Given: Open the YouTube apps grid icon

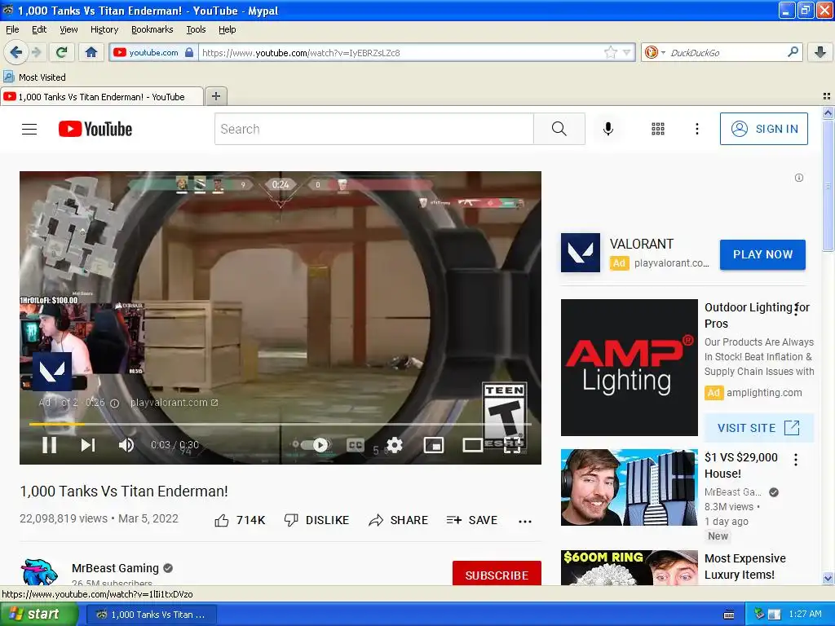Looking at the screenshot, I should pos(658,129).
